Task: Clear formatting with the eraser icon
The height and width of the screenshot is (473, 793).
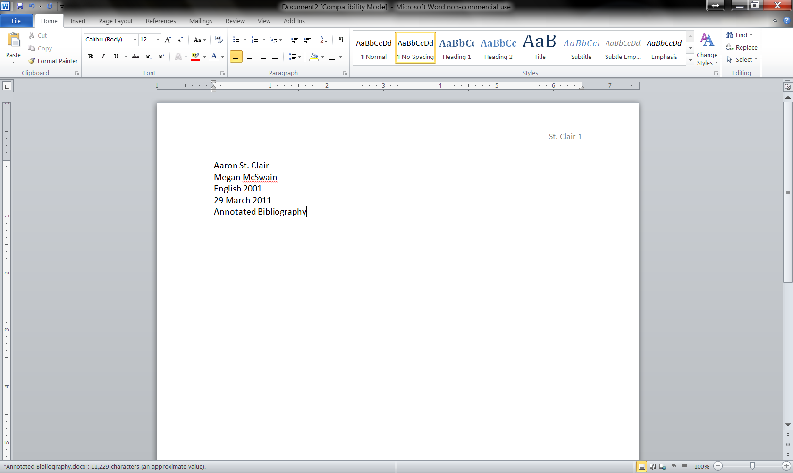Action: [219, 40]
